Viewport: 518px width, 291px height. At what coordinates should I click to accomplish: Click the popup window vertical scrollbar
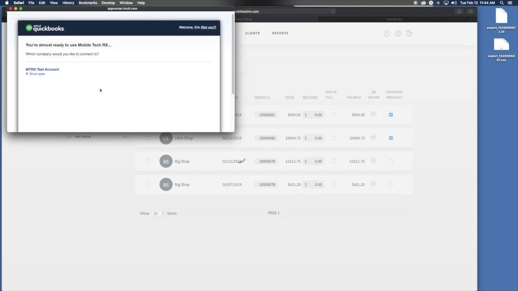click(x=233, y=55)
